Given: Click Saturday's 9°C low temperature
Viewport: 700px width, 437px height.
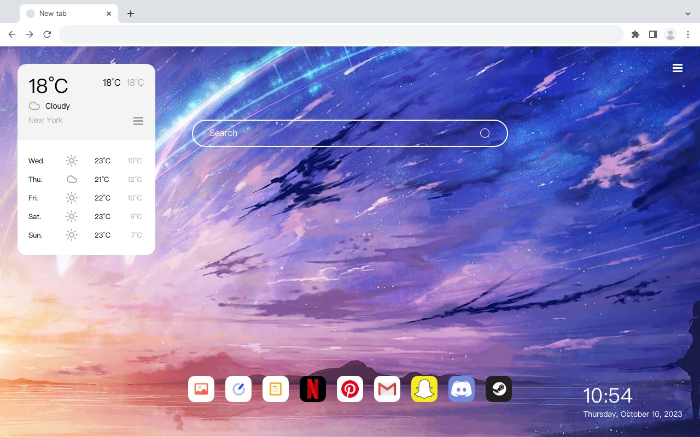Looking at the screenshot, I should 136,217.
